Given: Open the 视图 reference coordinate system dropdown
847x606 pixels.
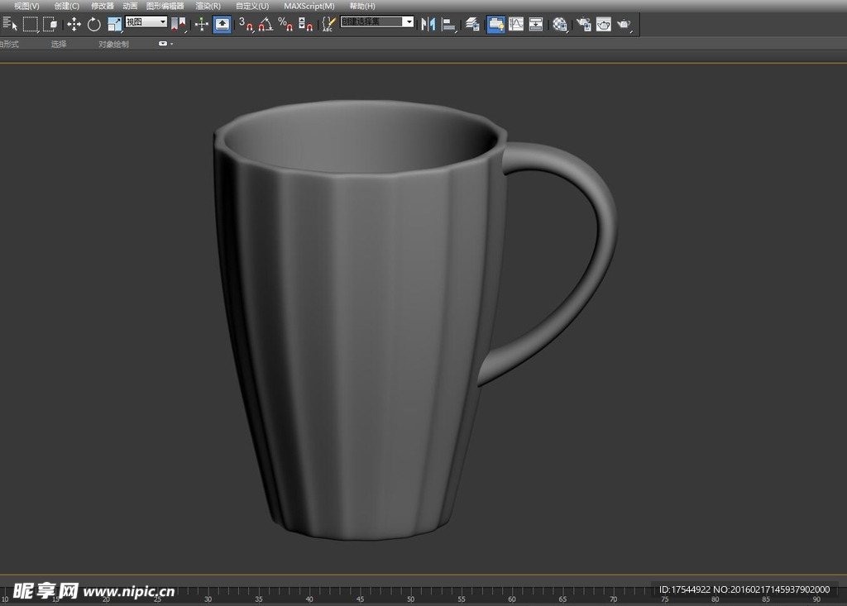Looking at the screenshot, I should point(146,21).
